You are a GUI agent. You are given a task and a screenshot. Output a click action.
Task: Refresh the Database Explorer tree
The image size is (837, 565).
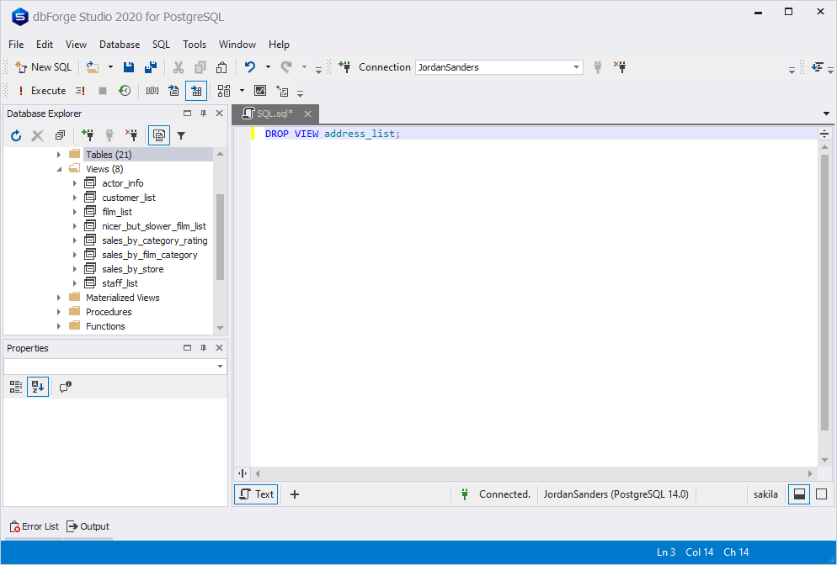[x=15, y=135]
